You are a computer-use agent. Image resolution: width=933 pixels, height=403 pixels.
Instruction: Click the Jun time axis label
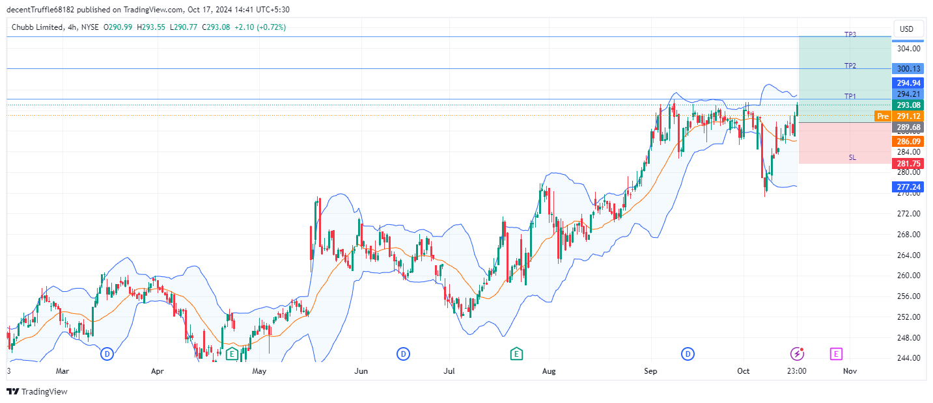361,371
